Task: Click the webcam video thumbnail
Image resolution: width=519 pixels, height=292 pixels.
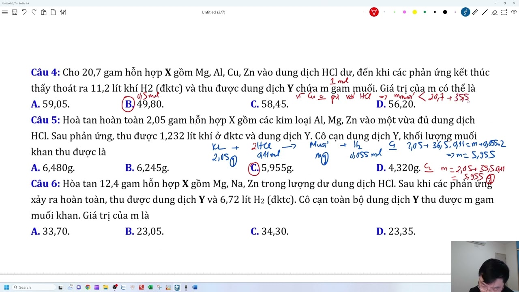Action: [485, 266]
